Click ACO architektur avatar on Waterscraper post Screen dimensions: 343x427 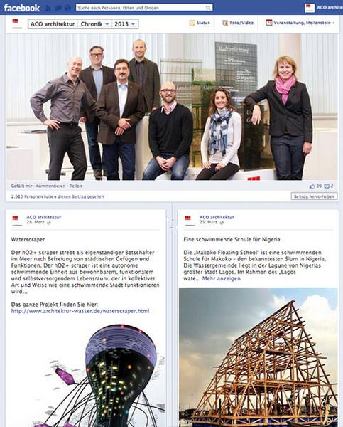coord(16,221)
